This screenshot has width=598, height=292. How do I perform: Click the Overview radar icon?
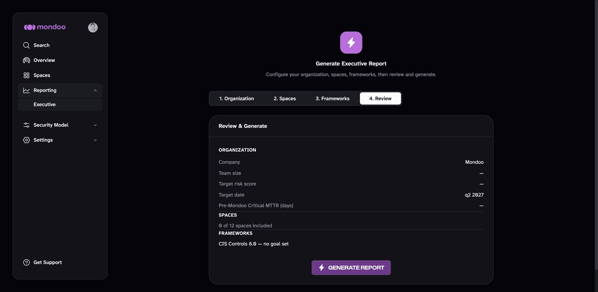tap(26, 60)
